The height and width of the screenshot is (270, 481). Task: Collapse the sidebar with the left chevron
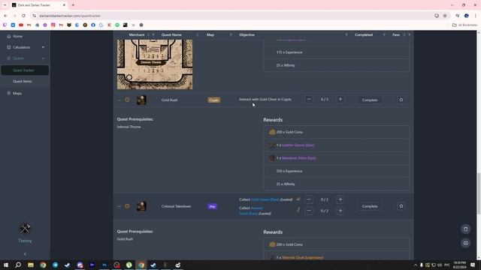click(x=25, y=253)
